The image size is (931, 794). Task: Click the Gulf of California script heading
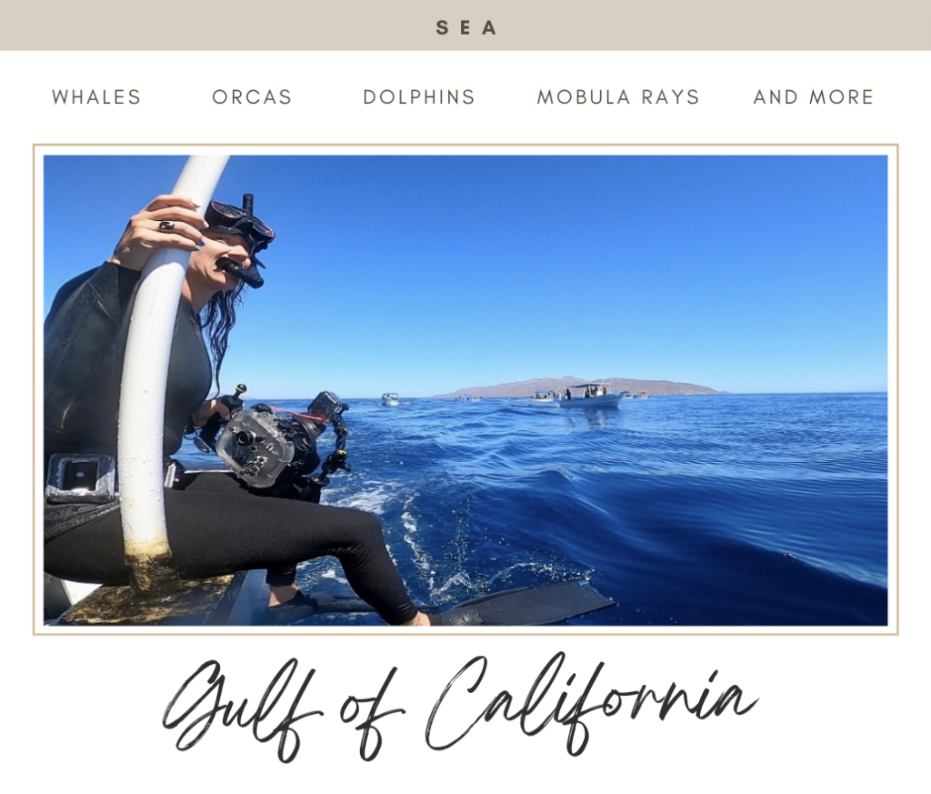[460, 707]
